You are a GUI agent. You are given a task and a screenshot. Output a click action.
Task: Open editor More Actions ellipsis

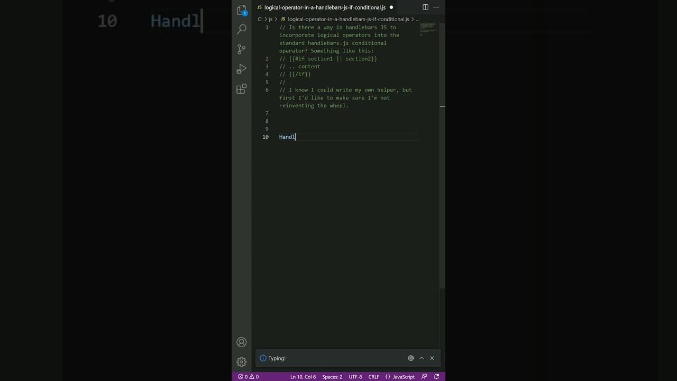tap(436, 7)
